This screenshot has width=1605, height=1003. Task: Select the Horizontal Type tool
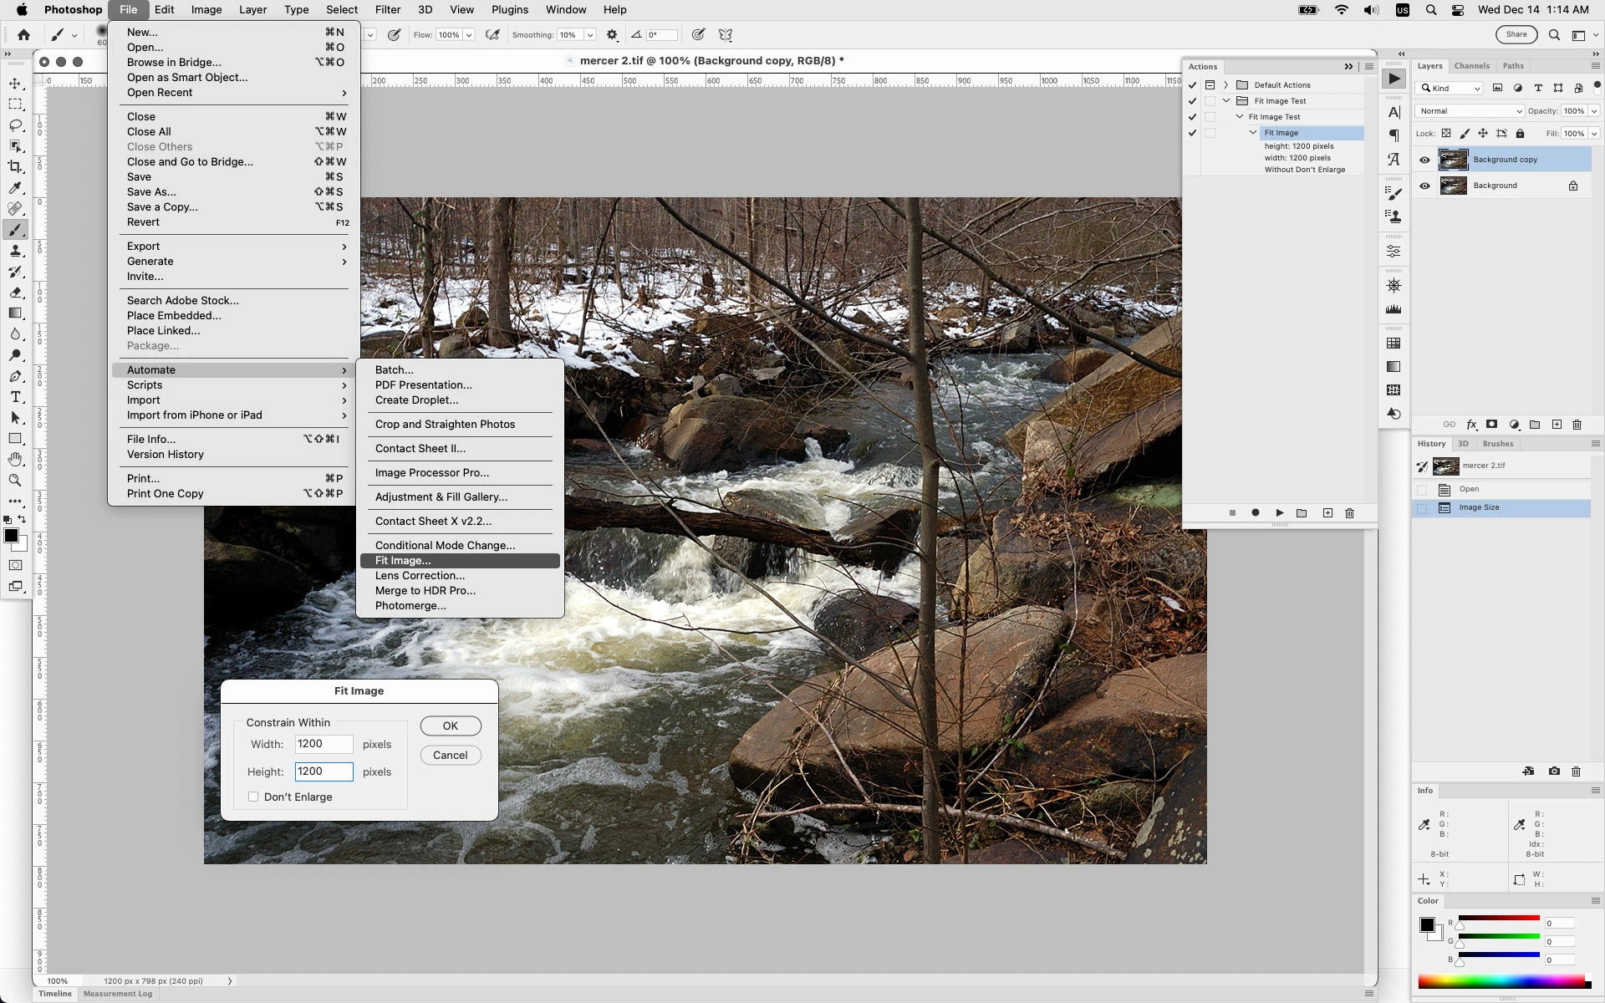click(15, 397)
